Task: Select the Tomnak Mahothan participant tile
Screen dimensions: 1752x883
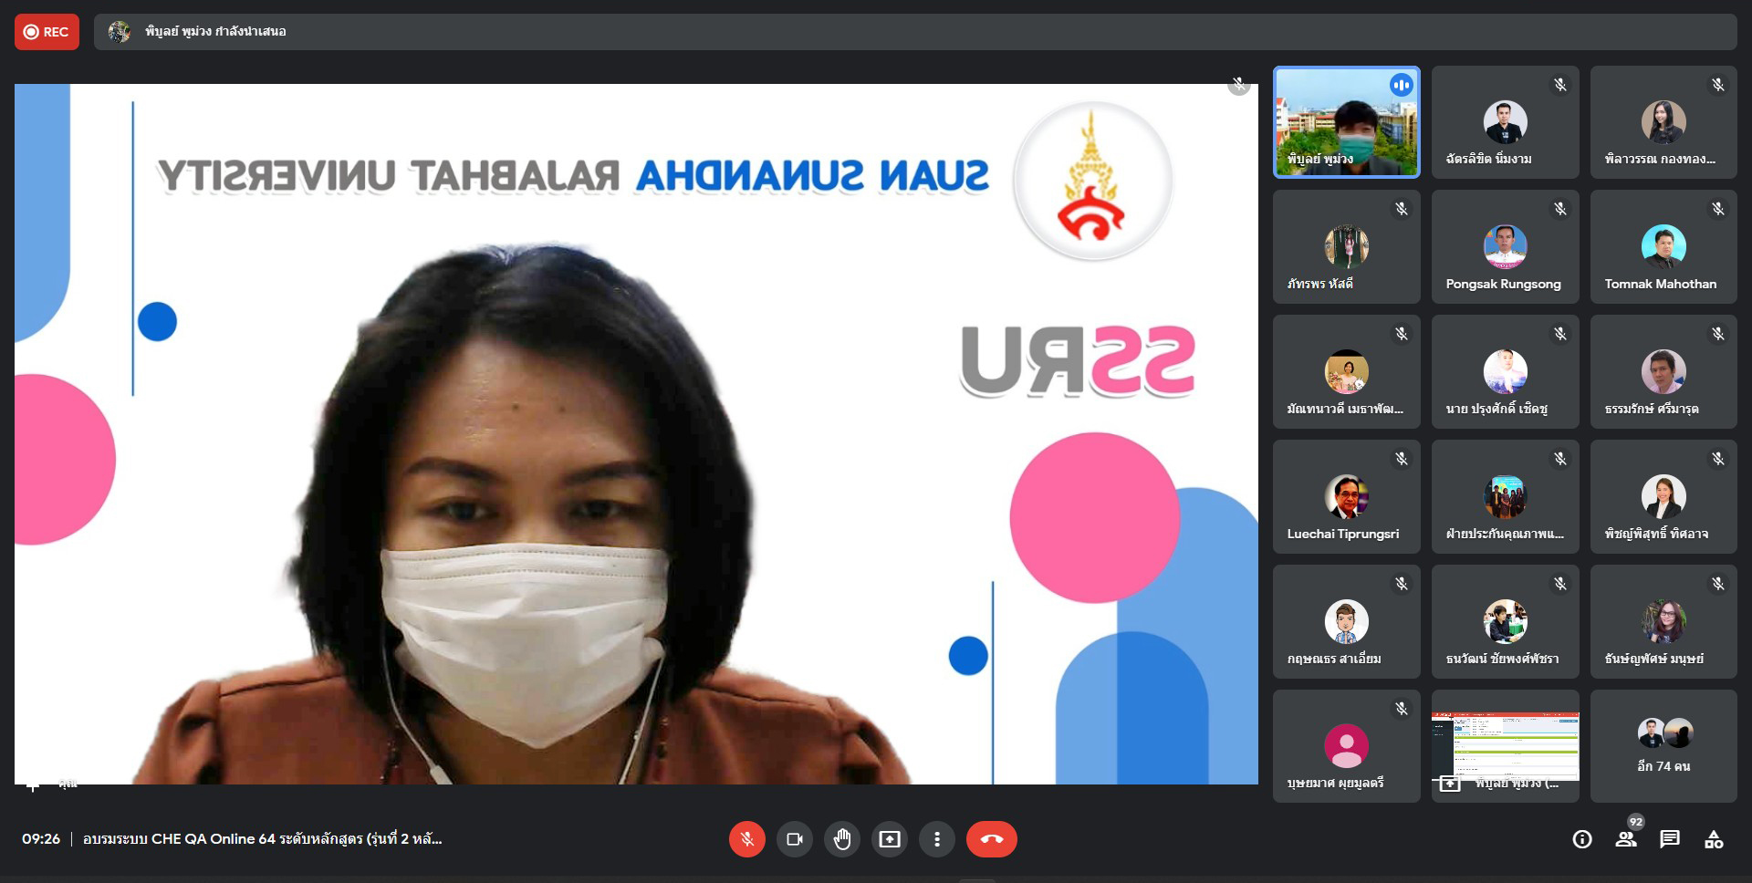Action: coord(1663,247)
